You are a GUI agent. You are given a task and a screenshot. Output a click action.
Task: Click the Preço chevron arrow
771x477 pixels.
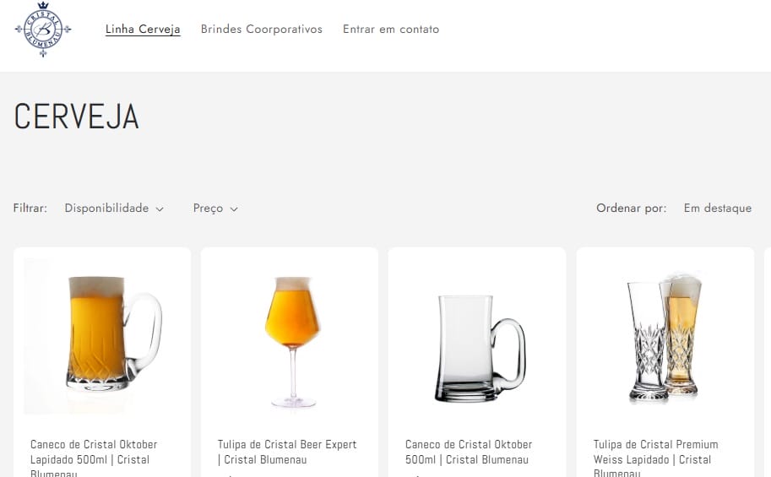[x=234, y=209]
